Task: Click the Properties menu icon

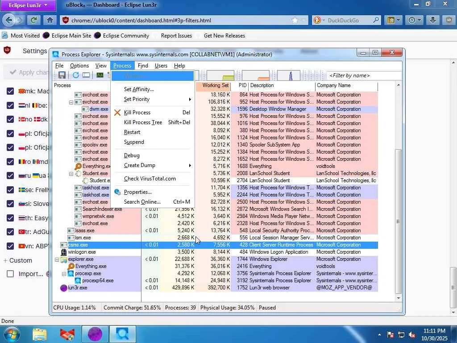Action: (117, 192)
